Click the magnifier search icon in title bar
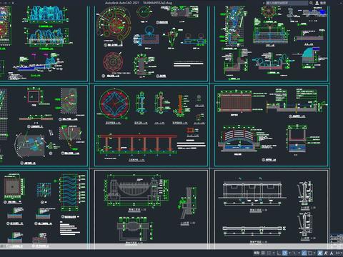The width and height of the screenshot is (343, 257). [x=311, y=3]
